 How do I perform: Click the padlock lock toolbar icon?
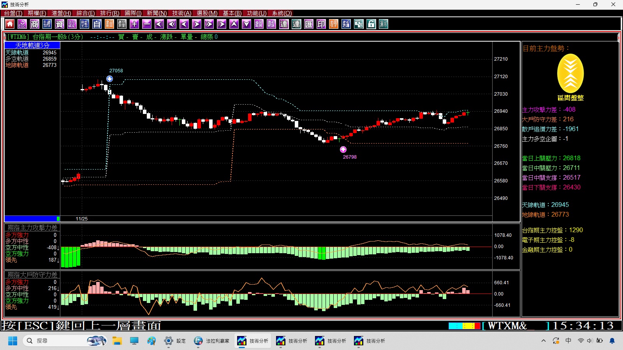tap(371, 24)
